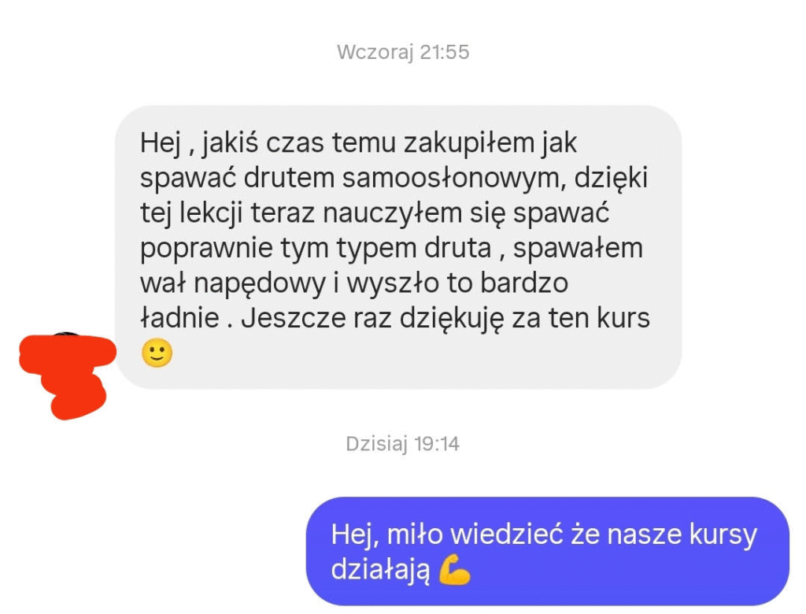Screen dimensions: 806x614
Task: Click the word "ładnie" in gray message
Action: [180, 318]
